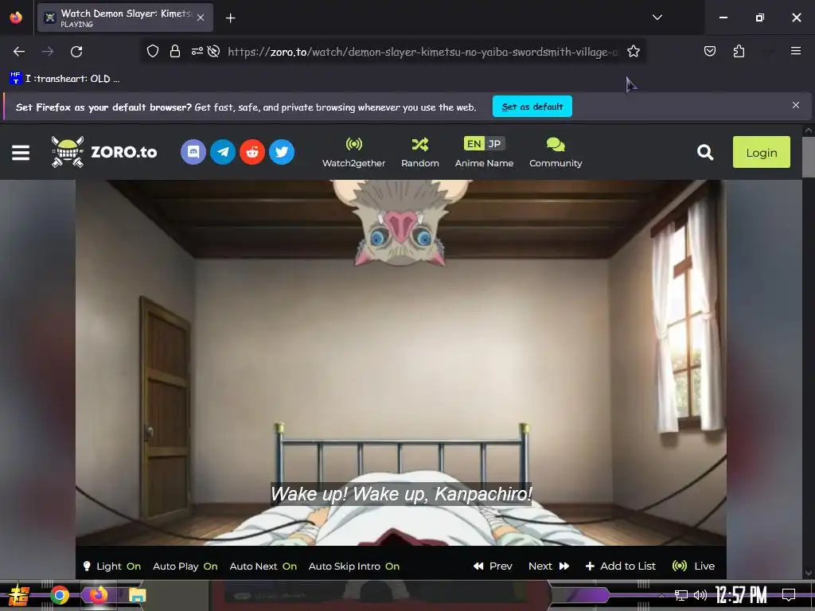Dismiss the default browser notification bar

796,105
